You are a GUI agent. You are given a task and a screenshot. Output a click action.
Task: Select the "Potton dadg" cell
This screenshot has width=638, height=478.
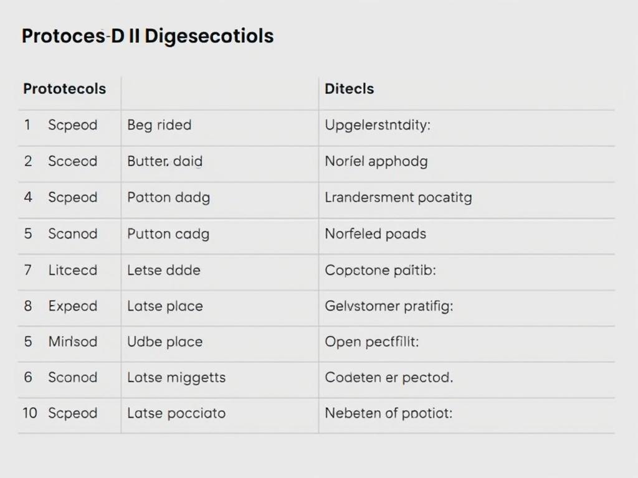coord(168,197)
